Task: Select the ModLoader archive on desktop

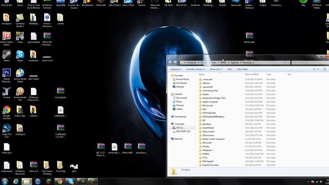Action: point(249,38)
